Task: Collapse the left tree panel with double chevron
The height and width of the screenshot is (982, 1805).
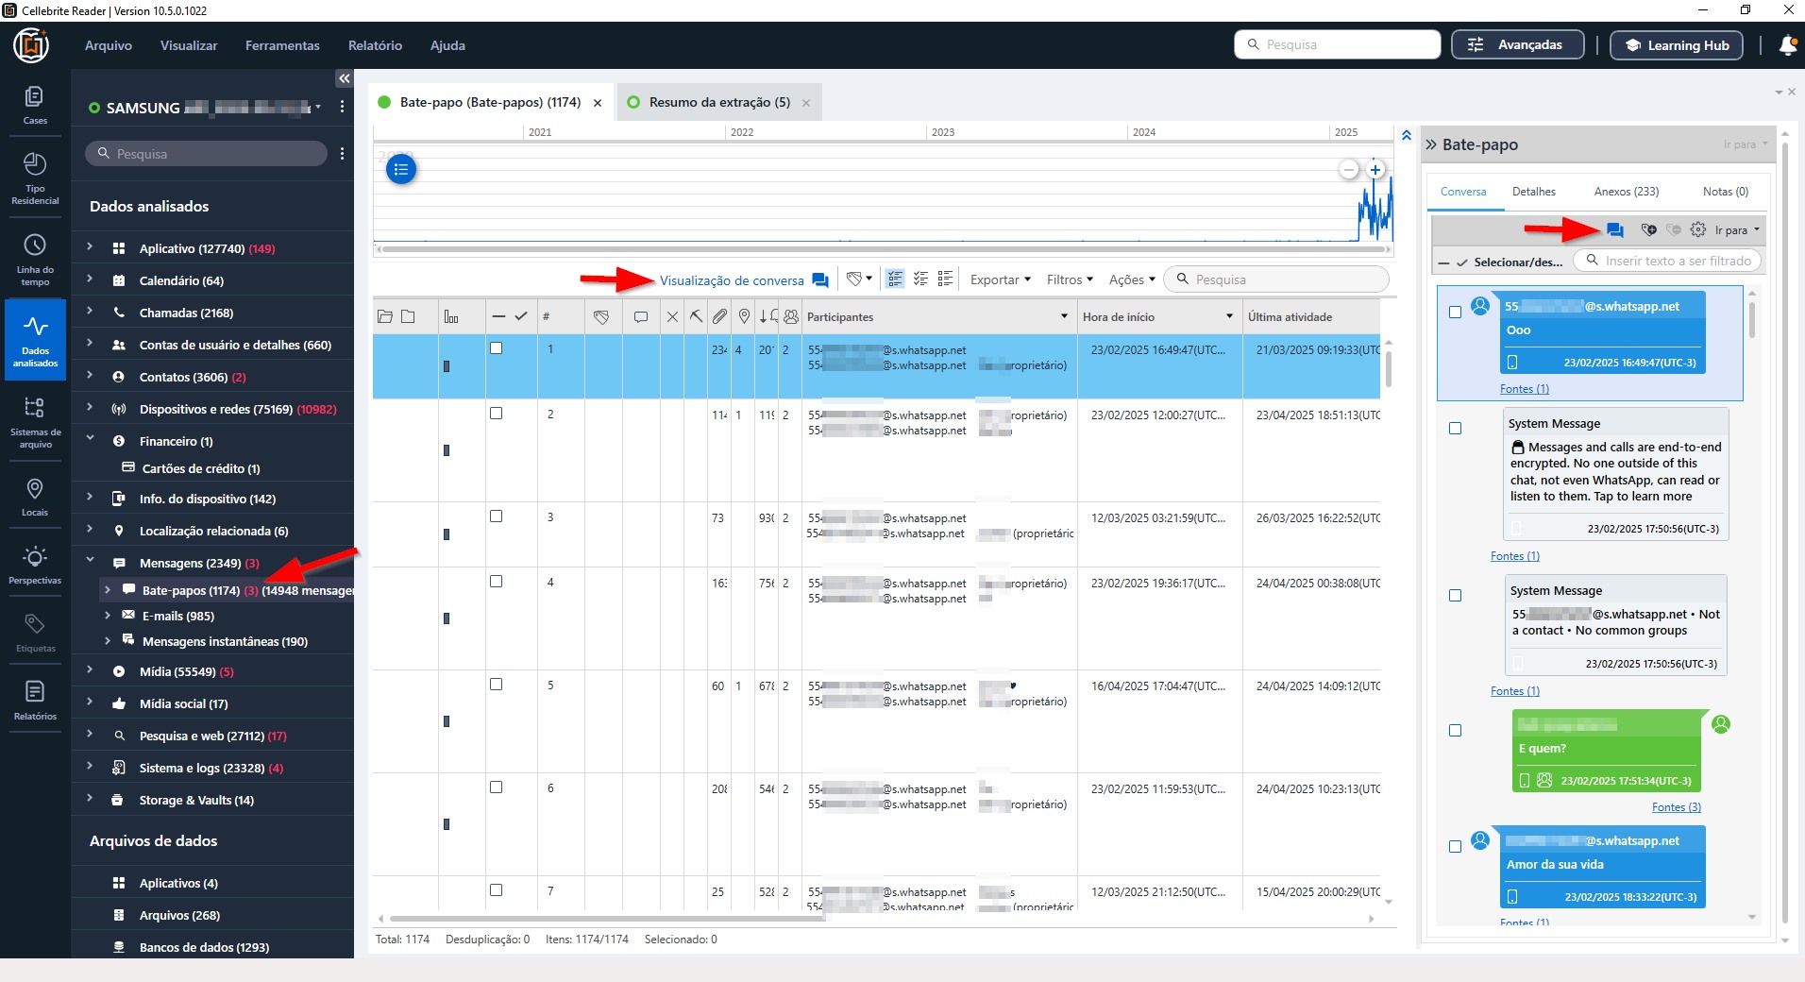Action: tap(344, 78)
